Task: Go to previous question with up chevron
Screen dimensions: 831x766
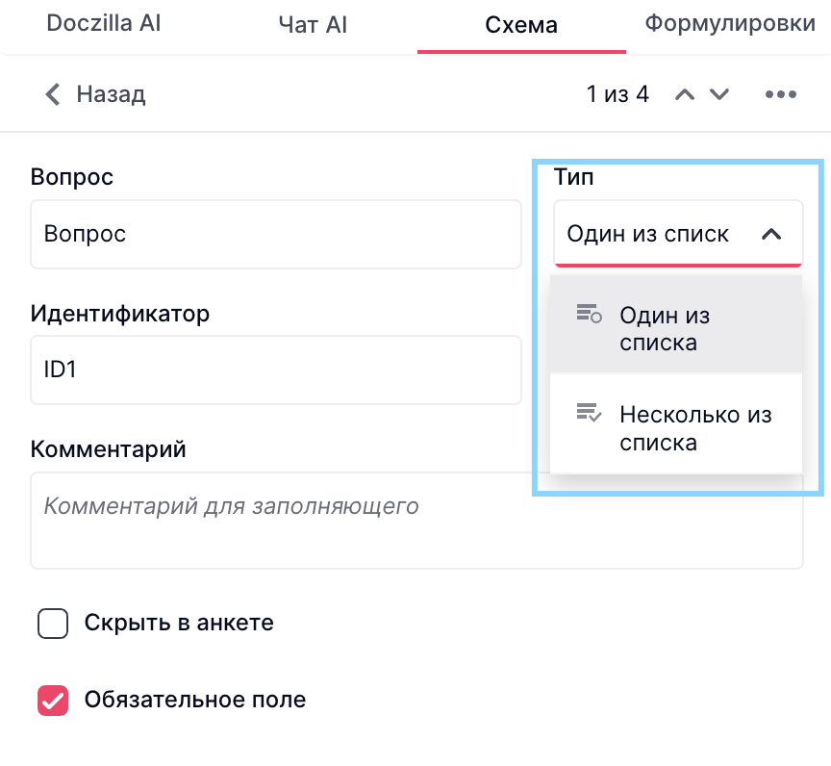Action: point(685,94)
